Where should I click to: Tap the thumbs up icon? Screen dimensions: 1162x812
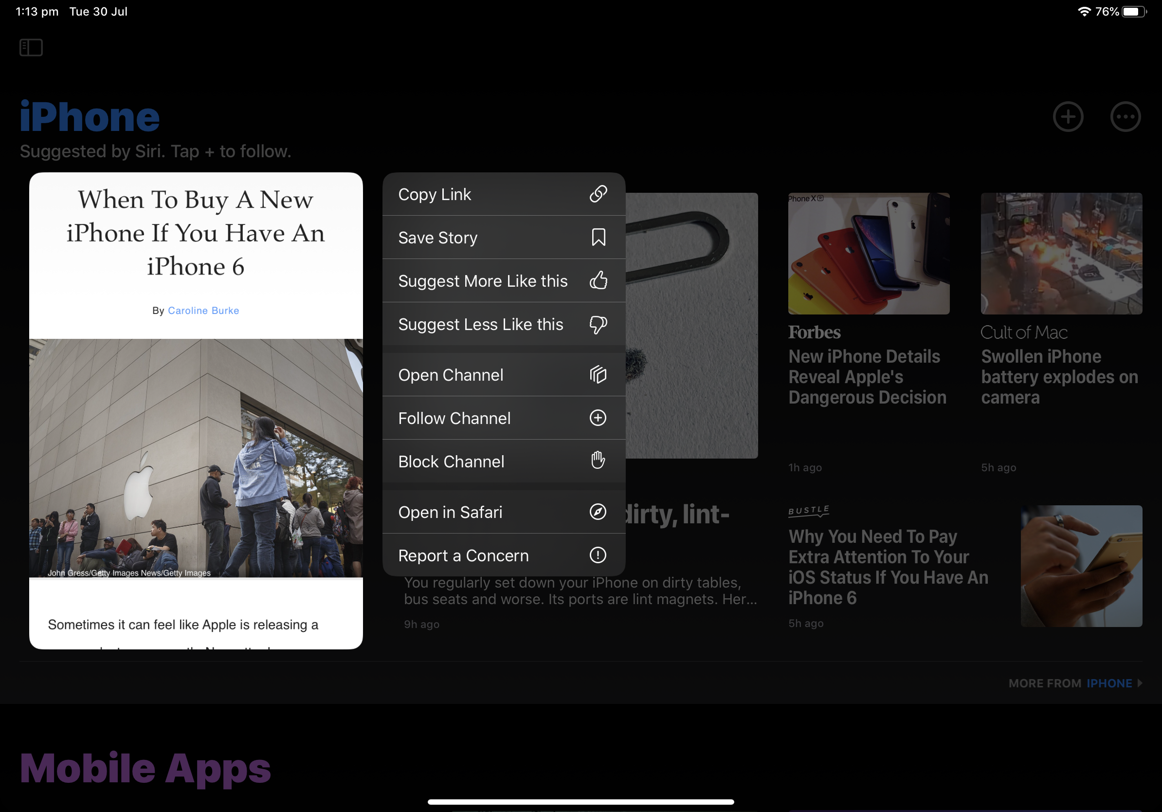click(x=598, y=280)
